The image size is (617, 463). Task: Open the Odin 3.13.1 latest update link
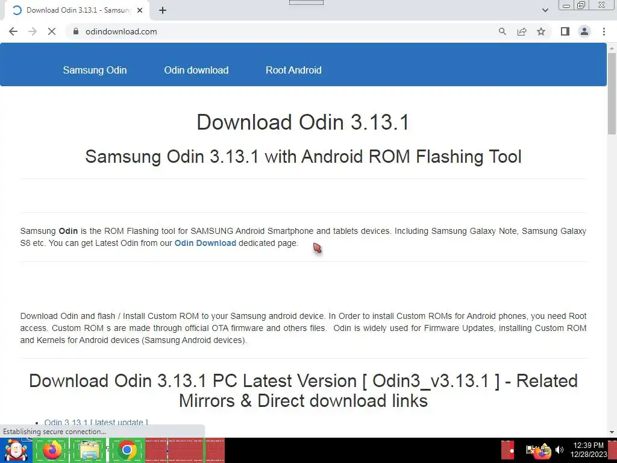click(96, 423)
